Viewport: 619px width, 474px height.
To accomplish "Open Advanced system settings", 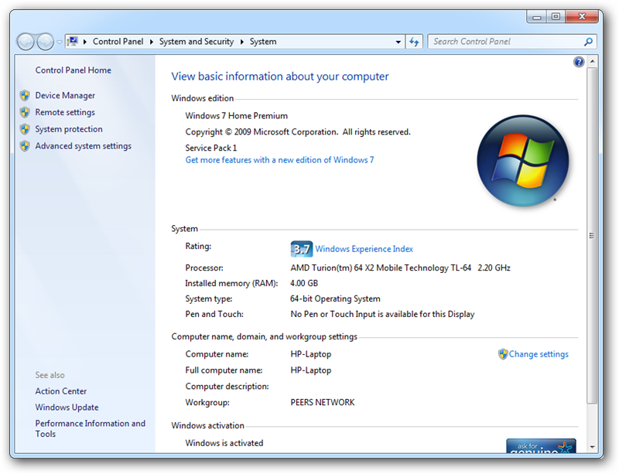I will coord(83,145).
